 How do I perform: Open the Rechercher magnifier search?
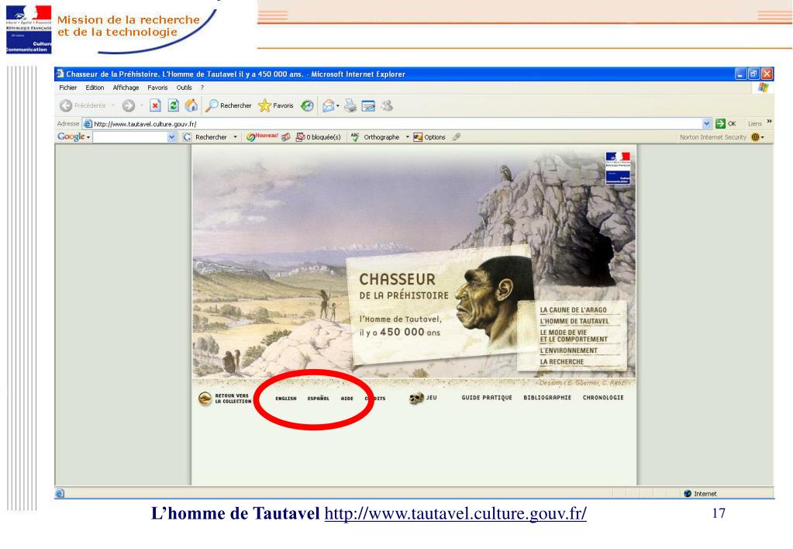(228, 105)
